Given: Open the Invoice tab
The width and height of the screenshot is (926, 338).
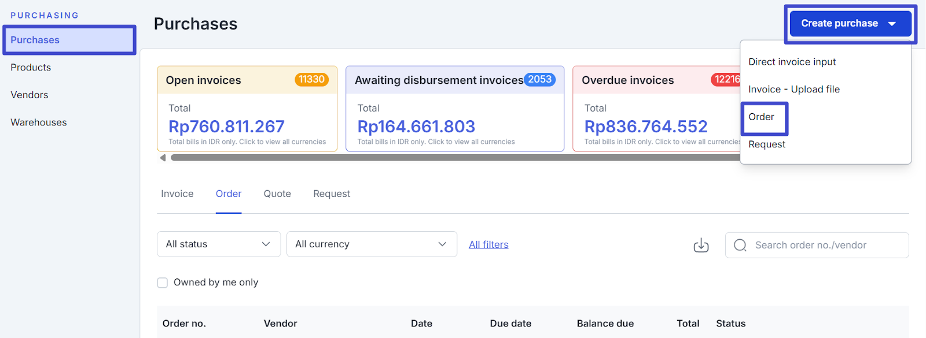Looking at the screenshot, I should (x=177, y=194).
